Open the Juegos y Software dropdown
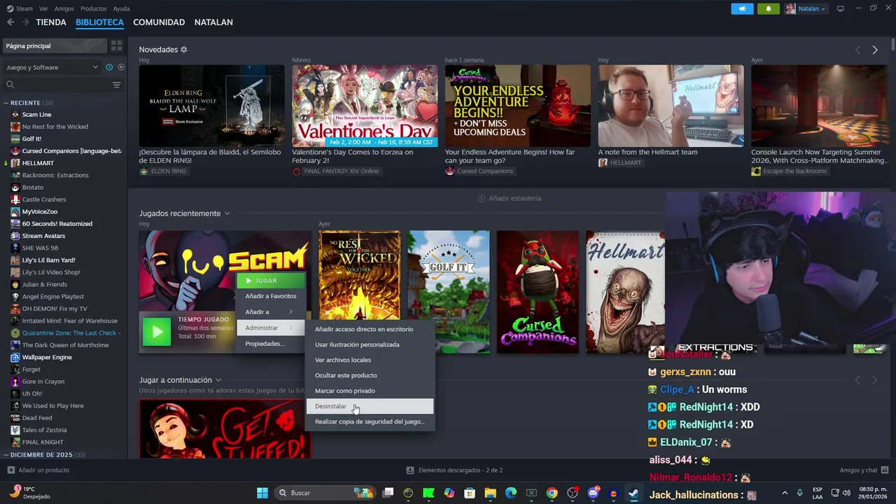 (52, 67)
